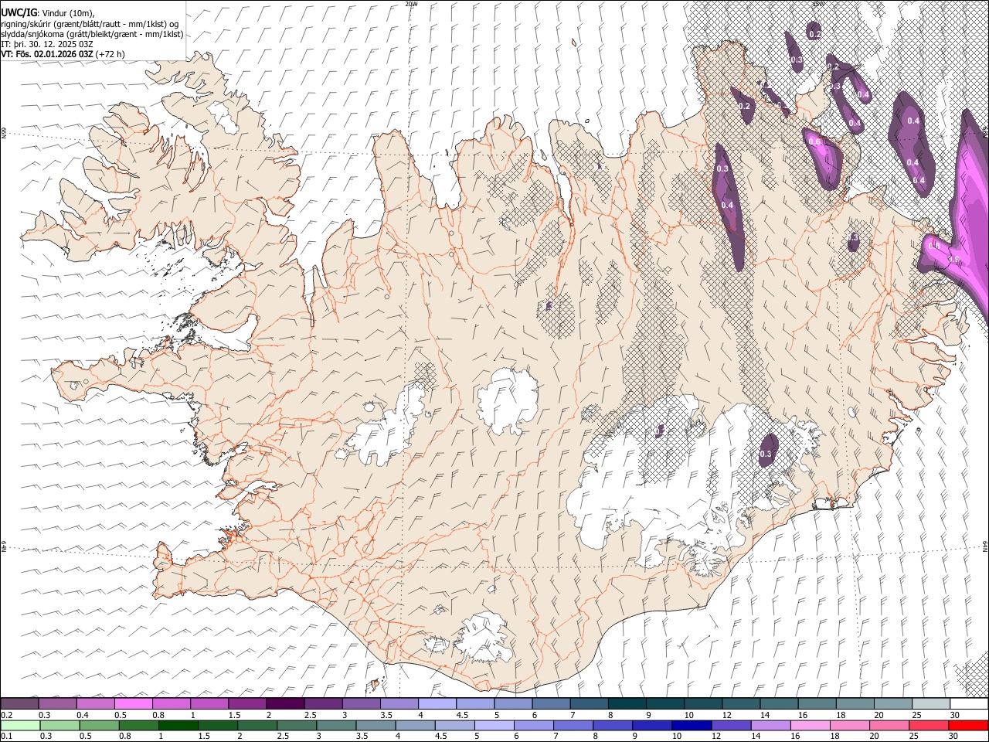
Task: Click the '15W' longitude label at the map top
Action: point(818,4)
